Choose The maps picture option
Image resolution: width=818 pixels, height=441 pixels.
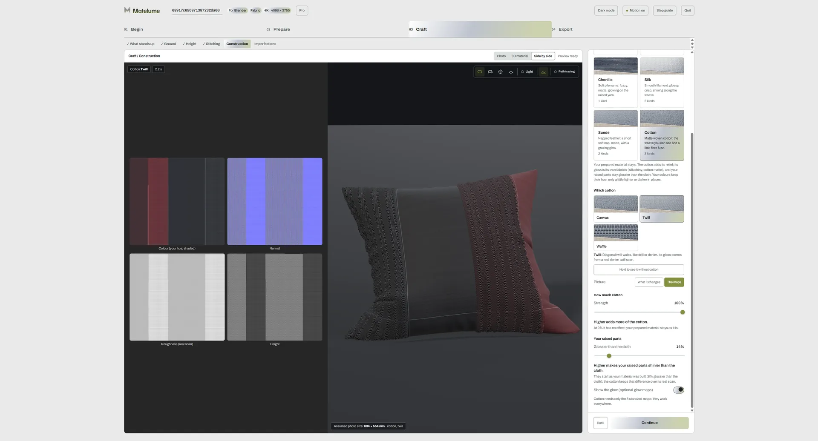[674, 282]
